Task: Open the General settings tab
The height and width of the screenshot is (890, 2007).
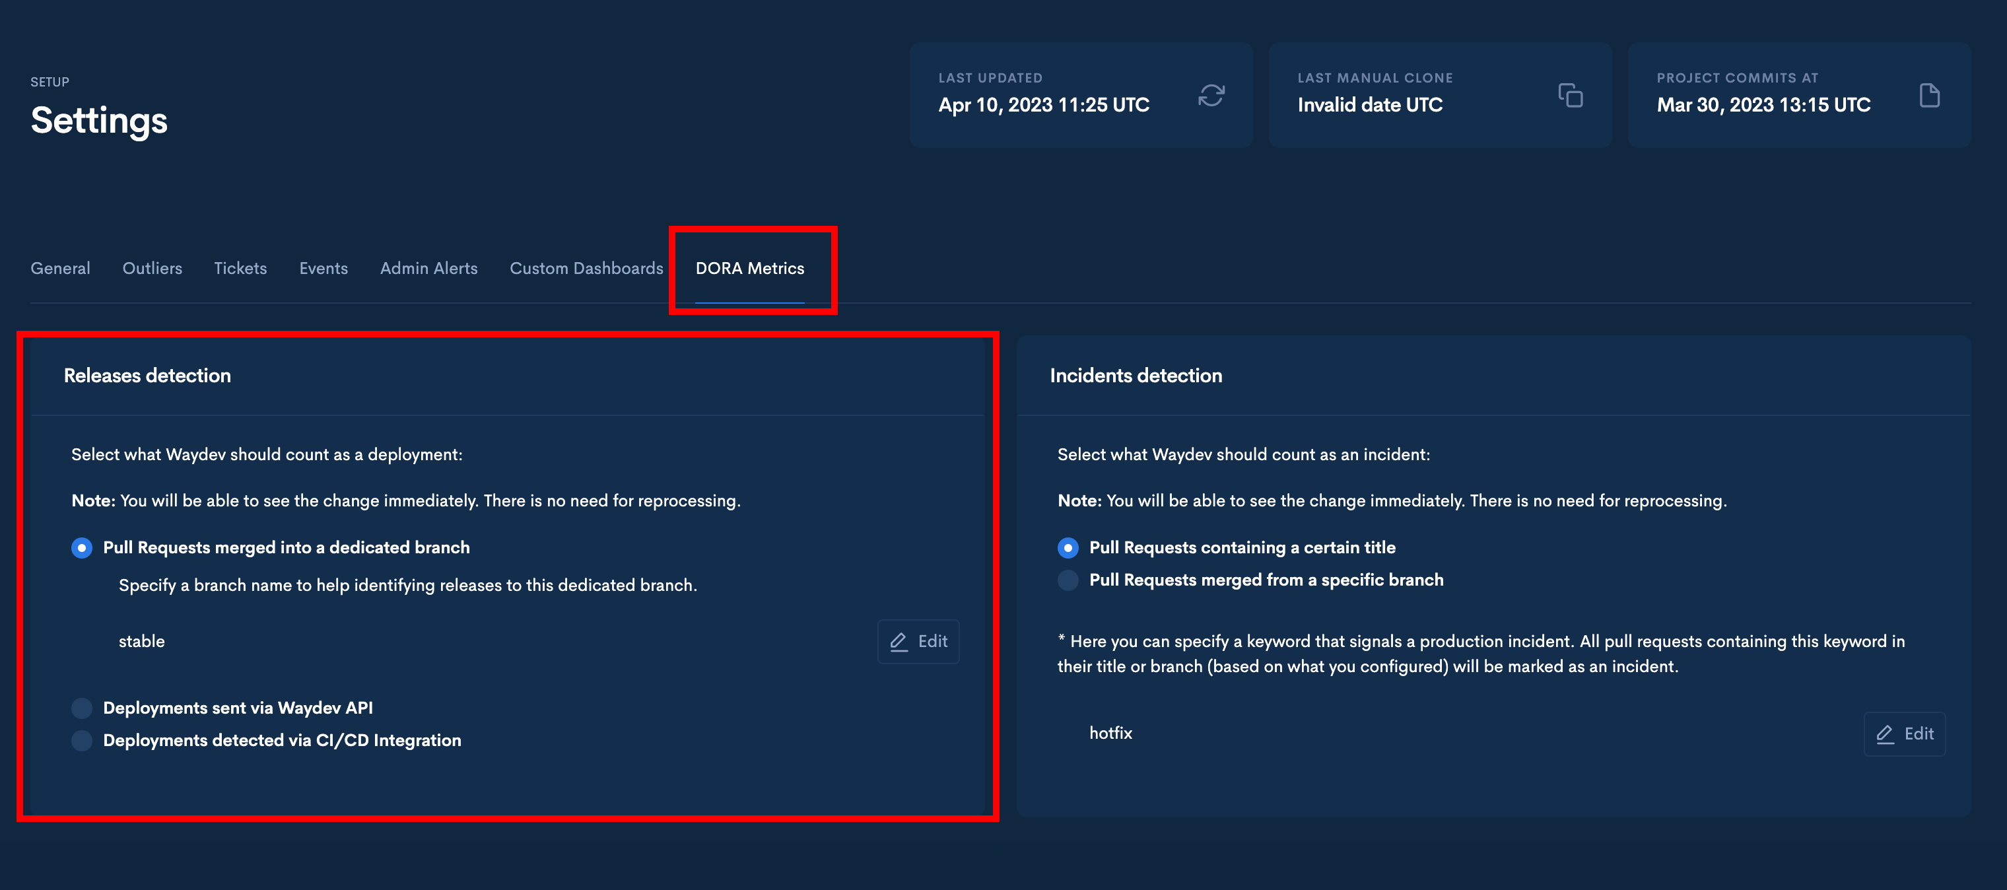Action: (60, 268)
